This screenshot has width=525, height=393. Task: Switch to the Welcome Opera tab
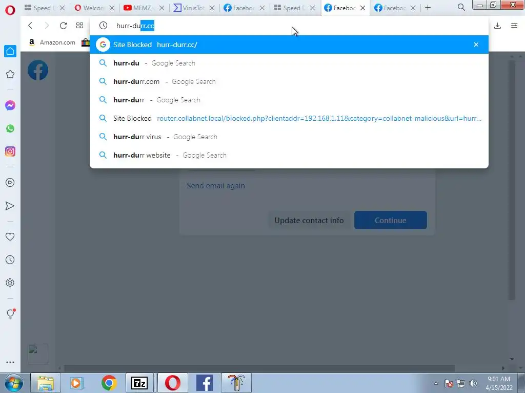coord(94,8)
